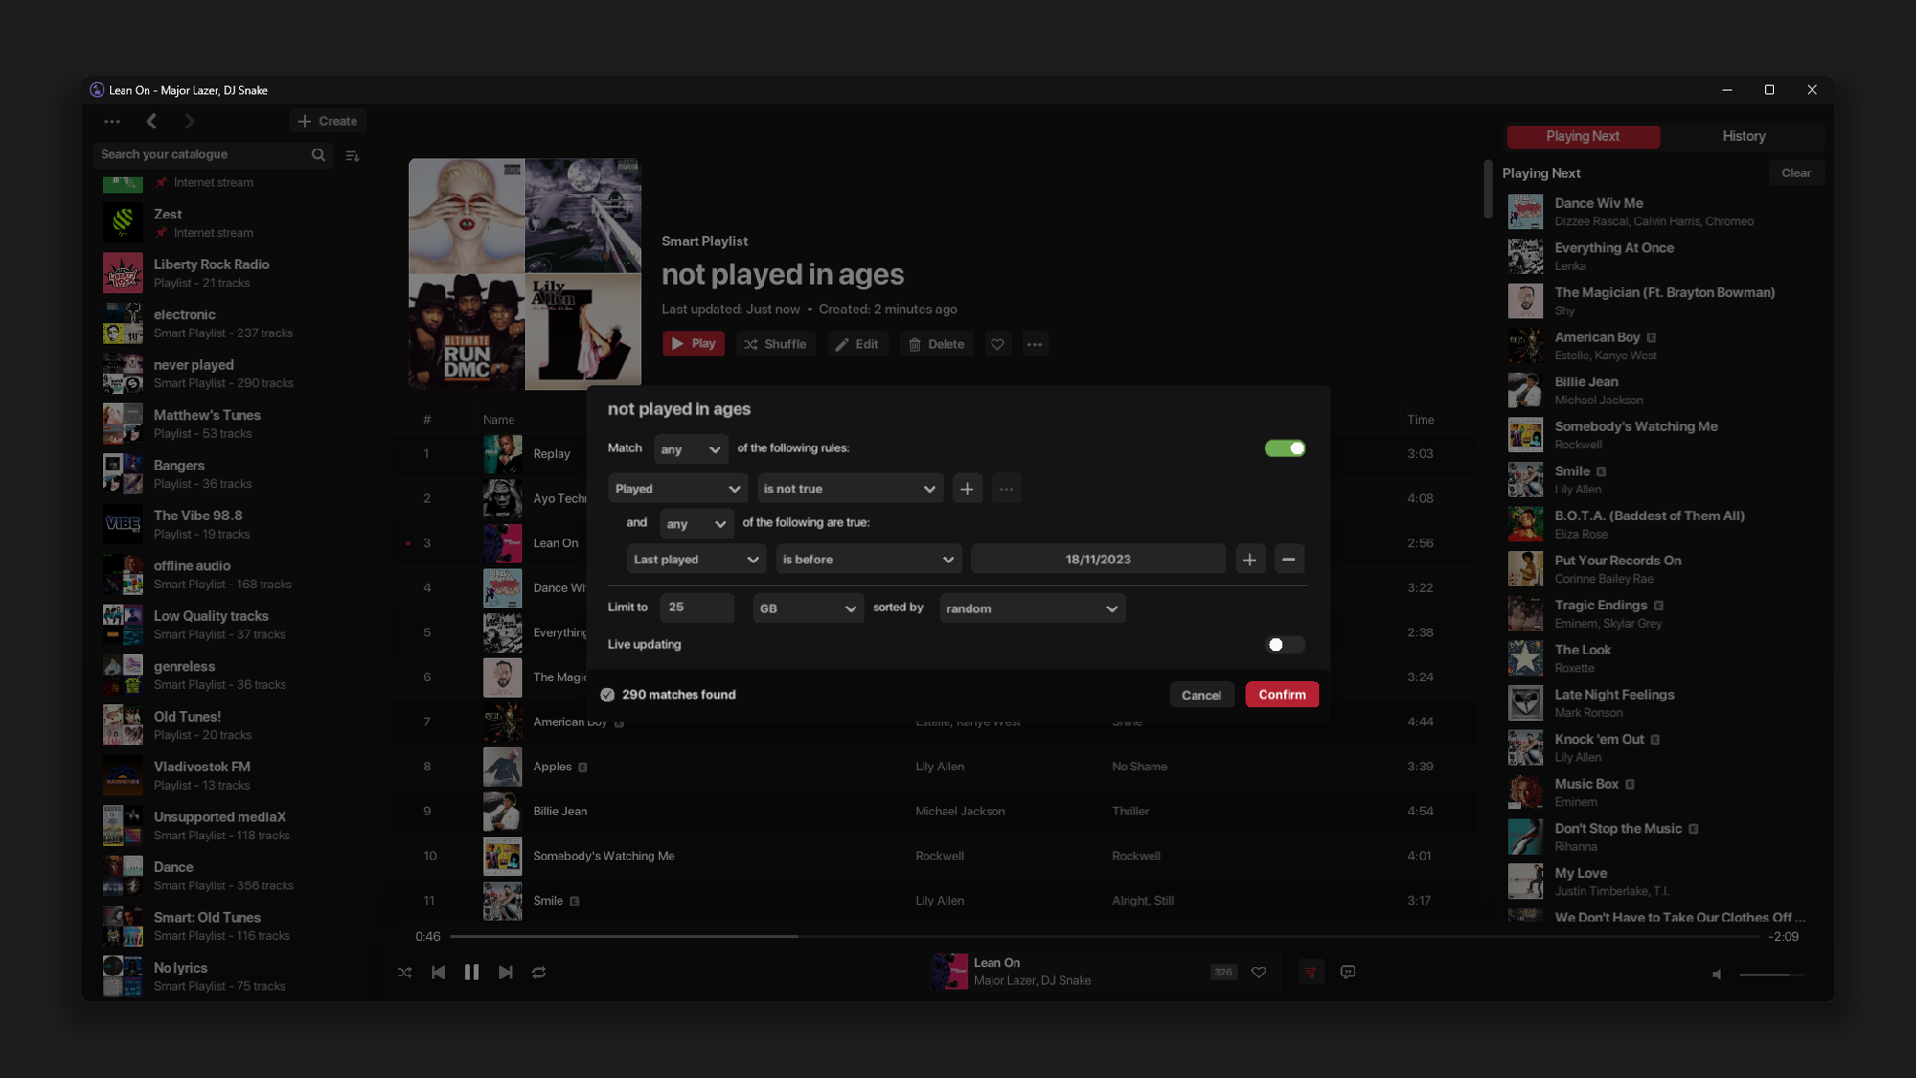Click the plus icon to add Played rule
The image size is (1916, 1078).
(967, 489)
